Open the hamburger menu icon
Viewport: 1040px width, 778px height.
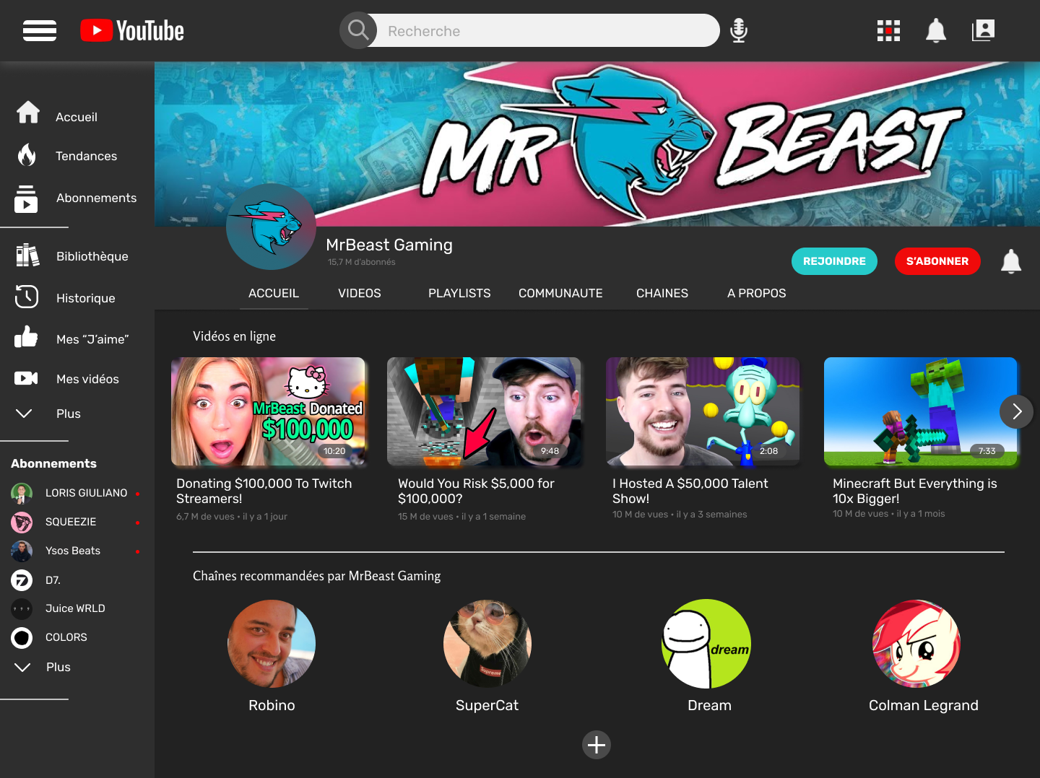tap(40, 31)
